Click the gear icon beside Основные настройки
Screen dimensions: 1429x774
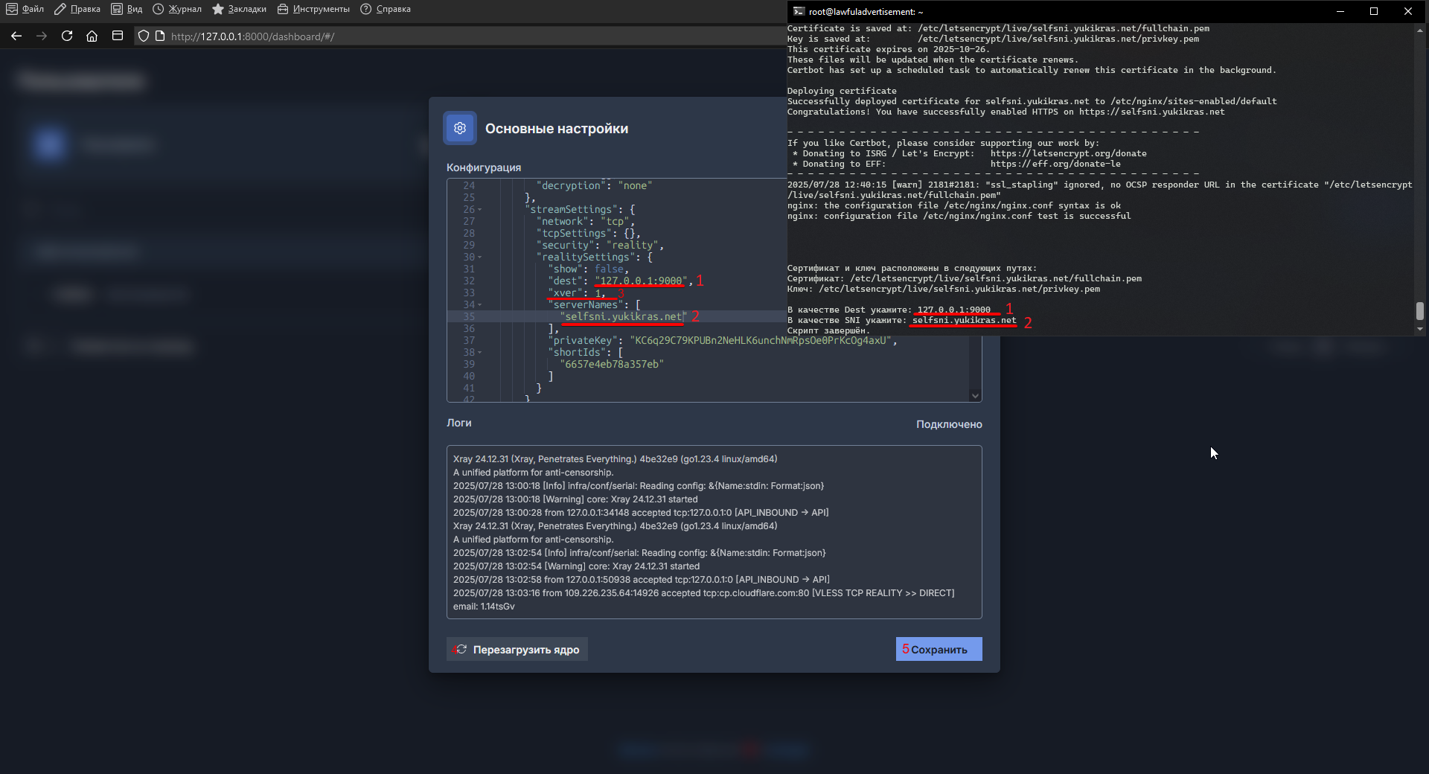pos(460,128)
